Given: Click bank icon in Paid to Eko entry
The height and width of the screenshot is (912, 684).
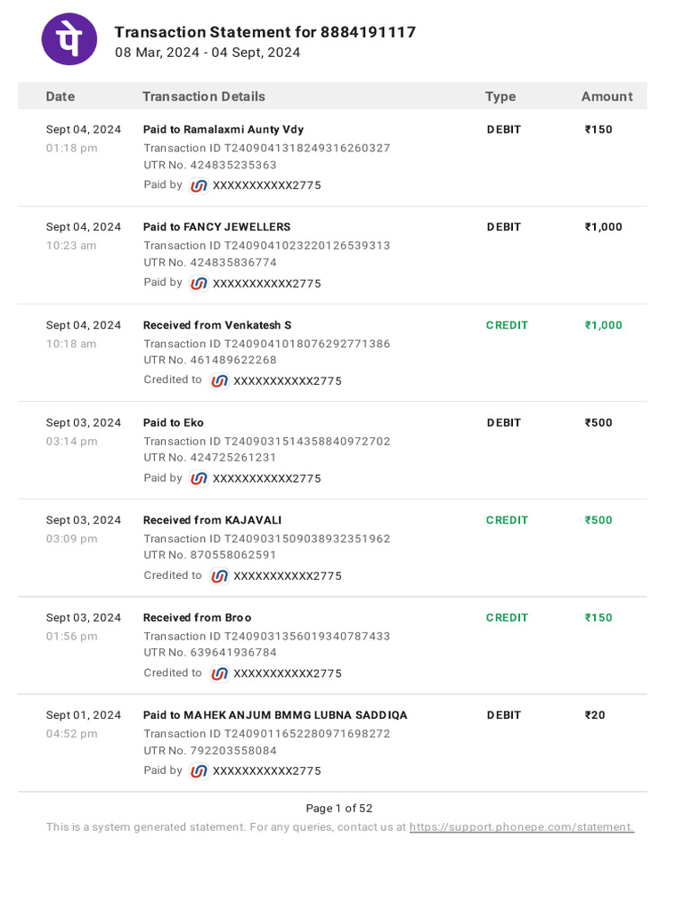Looking at the screenshot, I should click(199, 478).
